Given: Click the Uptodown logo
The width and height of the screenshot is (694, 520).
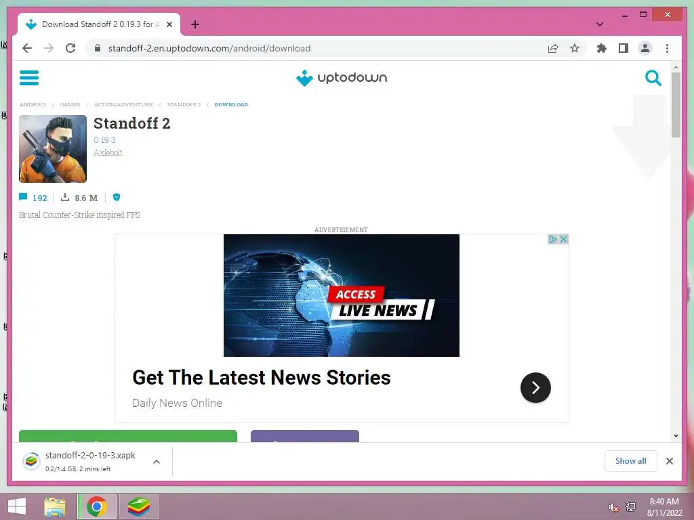Looking at the screenshot, I should 342,78.
